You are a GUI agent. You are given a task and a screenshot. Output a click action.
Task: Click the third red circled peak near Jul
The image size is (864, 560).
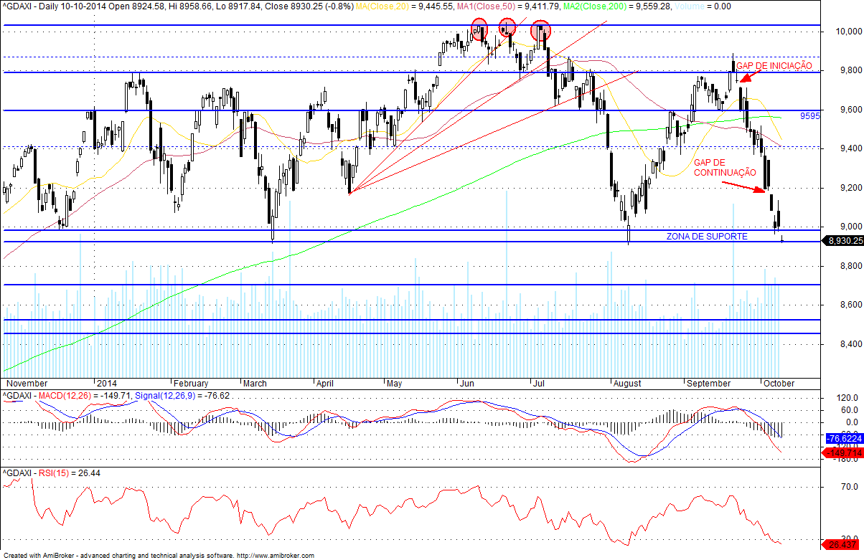pos(540,31)
